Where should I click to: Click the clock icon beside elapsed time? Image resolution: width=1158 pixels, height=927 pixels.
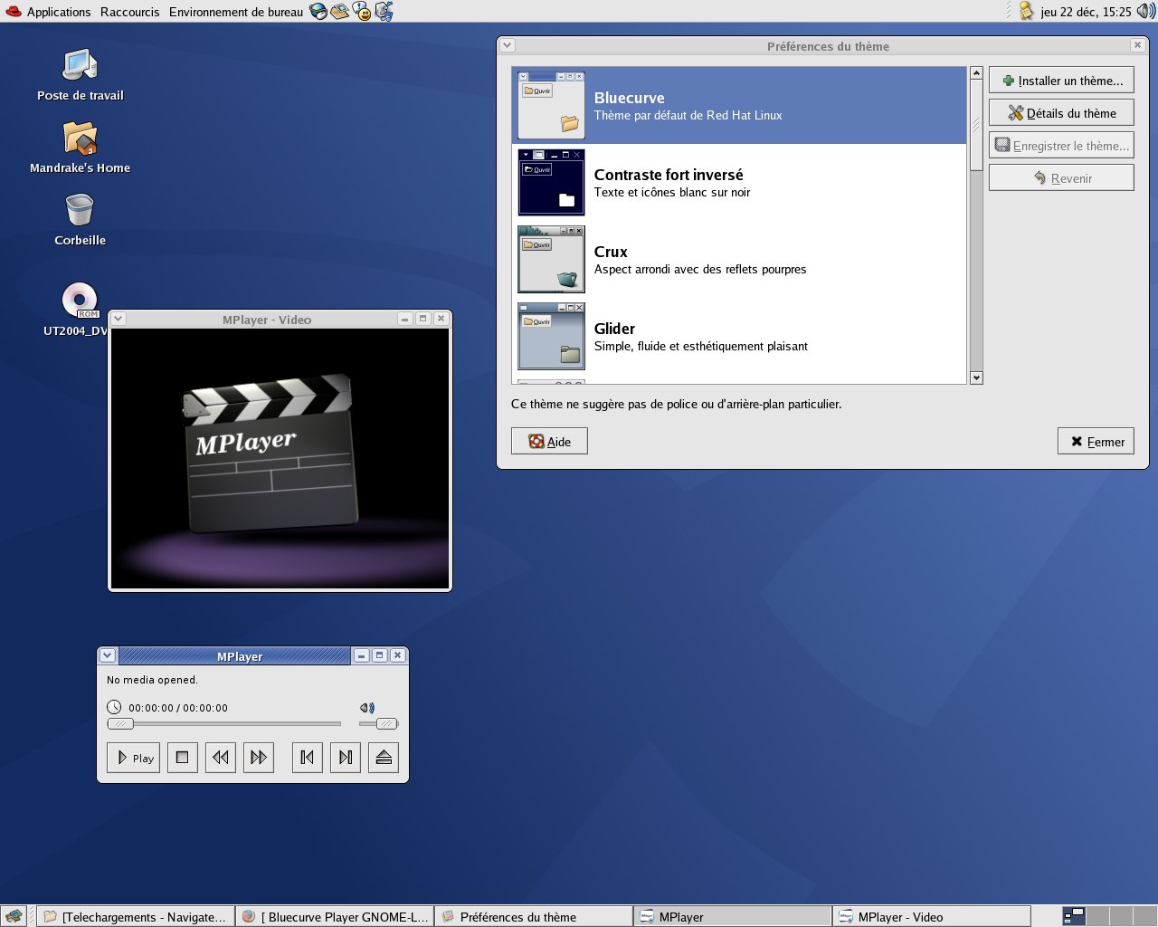114,707
